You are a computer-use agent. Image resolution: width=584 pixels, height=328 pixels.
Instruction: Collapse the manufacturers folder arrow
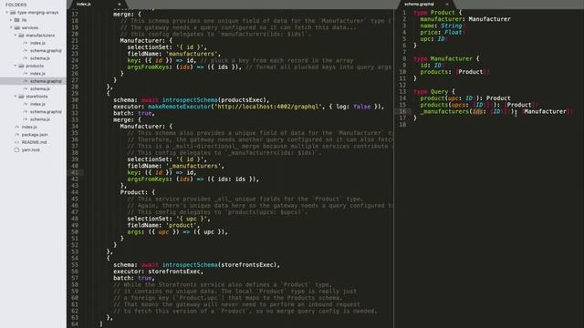pyautogui.click(x=16, y=36)
